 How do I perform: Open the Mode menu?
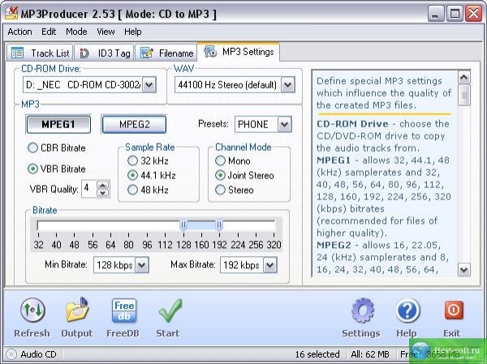click(x=76, y=32)
